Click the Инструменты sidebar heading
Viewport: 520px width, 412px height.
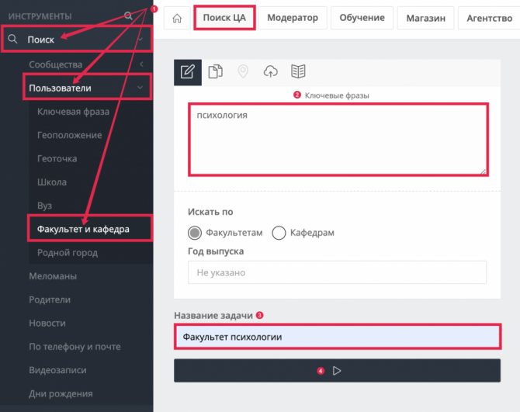point(40,16)
